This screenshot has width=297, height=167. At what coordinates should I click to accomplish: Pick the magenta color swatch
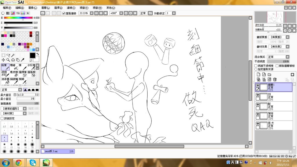(x=6, y=36)
